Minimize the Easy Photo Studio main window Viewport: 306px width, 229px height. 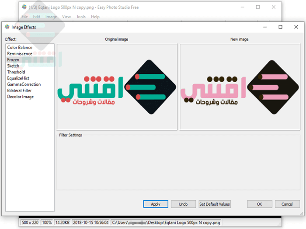(x=243, y=7)
